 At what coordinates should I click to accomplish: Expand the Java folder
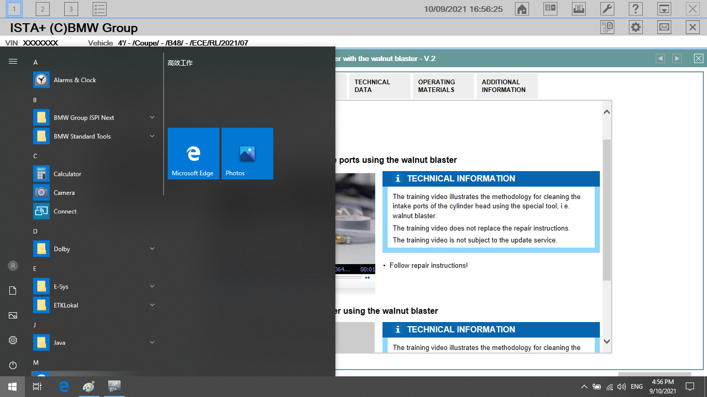(x=94, y=343)
